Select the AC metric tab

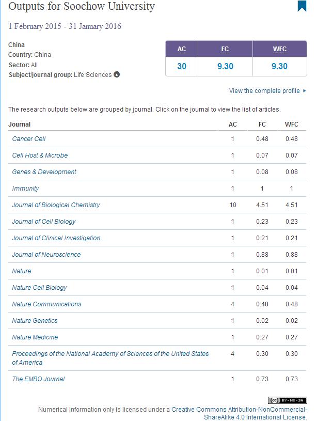coord(181,50)
